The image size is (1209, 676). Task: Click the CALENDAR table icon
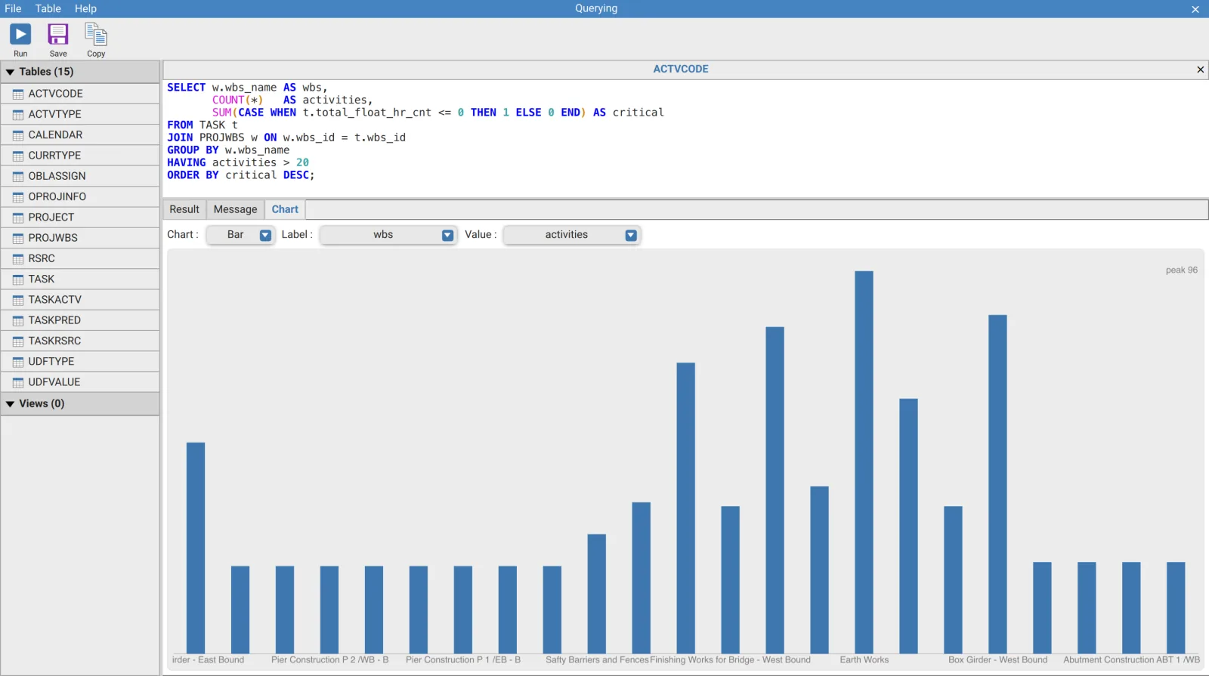pyautogui.click(x=18, y=135)
